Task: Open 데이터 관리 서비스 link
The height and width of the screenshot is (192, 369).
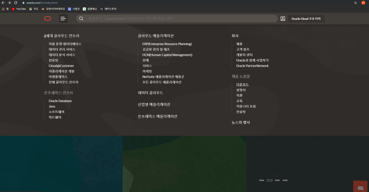Action: (62, 49)
